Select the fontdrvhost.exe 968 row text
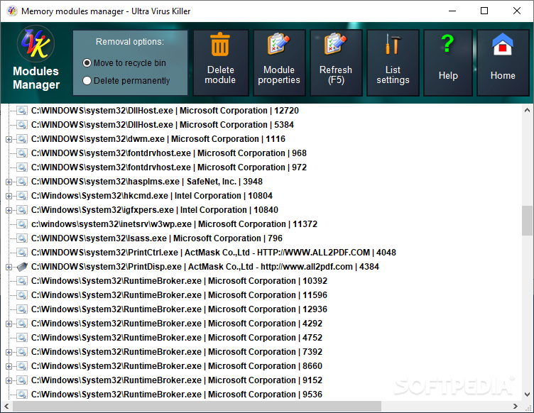This screenshot has height=413, width=534. [x=169, y=153]
